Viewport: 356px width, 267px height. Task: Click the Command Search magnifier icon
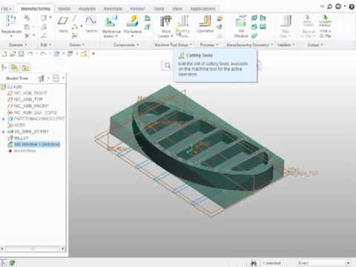pyautogui.click(x=330, y=7)
